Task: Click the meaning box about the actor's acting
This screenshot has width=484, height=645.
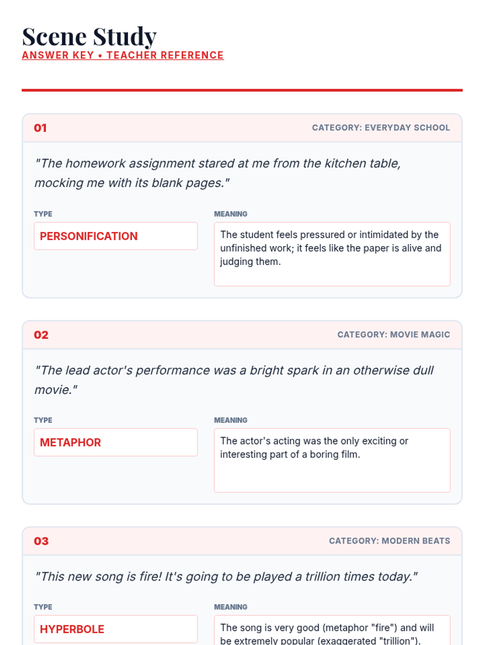Action: 332,460
